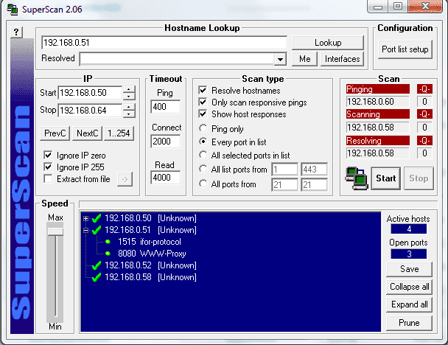Image resolution: width=448 pixels, height=345 pixels.
Task: Collapse the 192.168.0.51 tree node
Action: pyautogui.click(x=86, y=230)
